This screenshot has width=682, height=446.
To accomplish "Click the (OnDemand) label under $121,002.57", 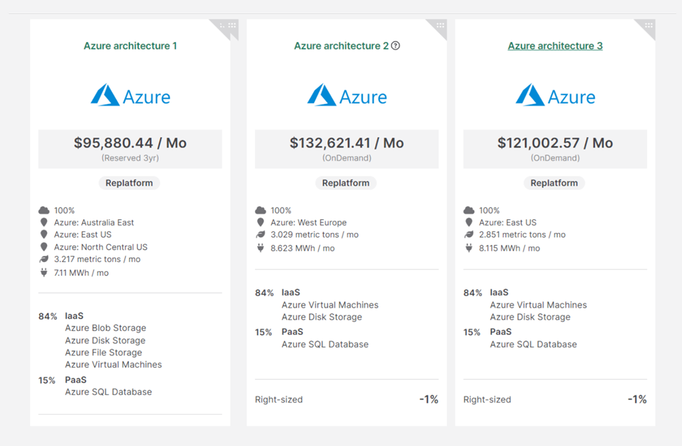I will tap(555, 158).
